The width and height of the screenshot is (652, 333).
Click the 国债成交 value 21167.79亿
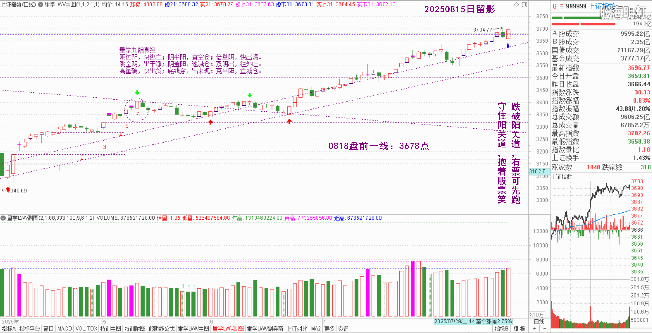[x=633, y=50]
